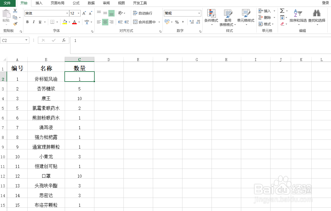Image resolution: width=331 pixels, height=211 pixels.
Task: Click Insert cells (插入) button
Action: (265, 11)
